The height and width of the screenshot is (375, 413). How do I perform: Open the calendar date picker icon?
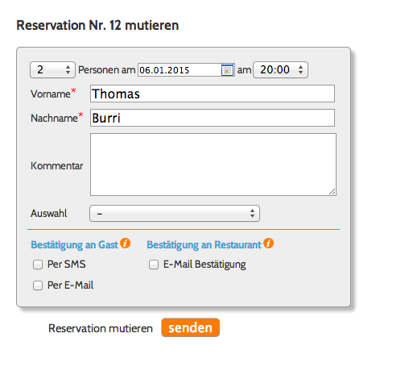[227, 70]
